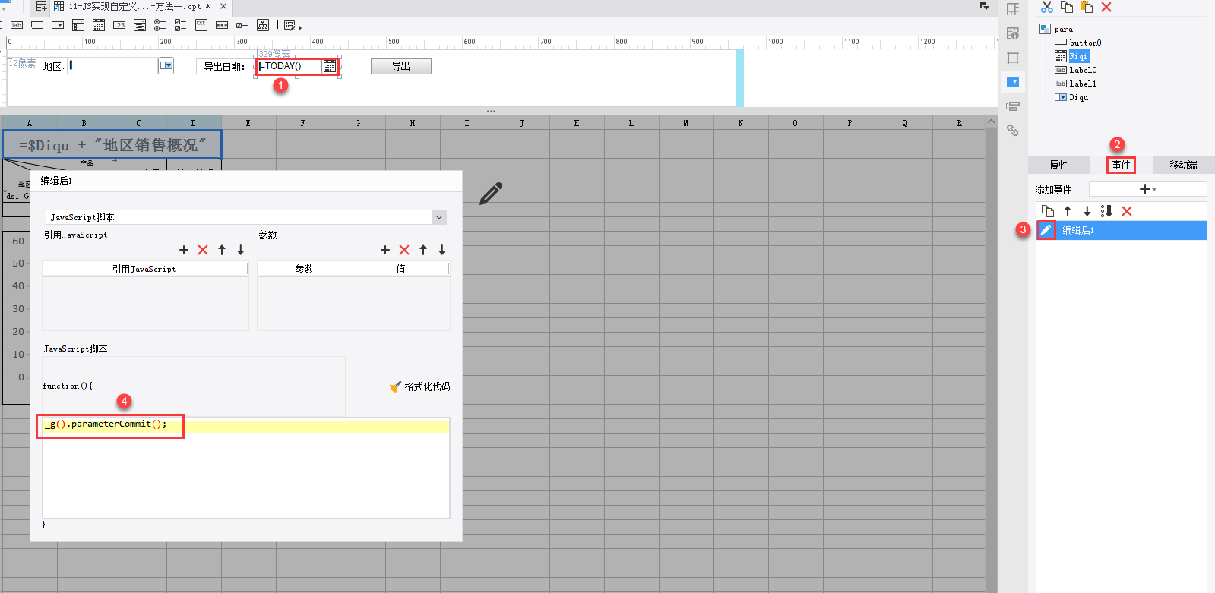The width and height of the screenshot is (1215, 593).
Task: Open the JavaScript脚本 type dropdown
Action: [439, 217]
